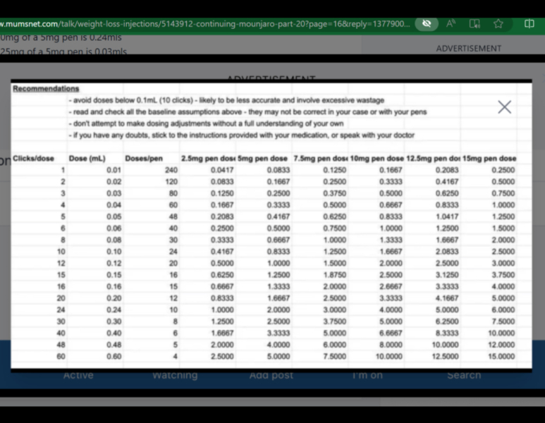Open the I'm on tab
The image size is (545, 423).
(367, 375)
